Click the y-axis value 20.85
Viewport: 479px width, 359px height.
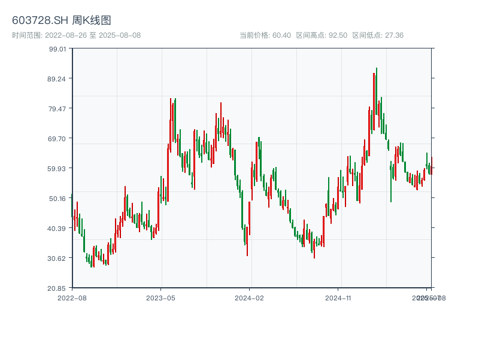point(56,288)
